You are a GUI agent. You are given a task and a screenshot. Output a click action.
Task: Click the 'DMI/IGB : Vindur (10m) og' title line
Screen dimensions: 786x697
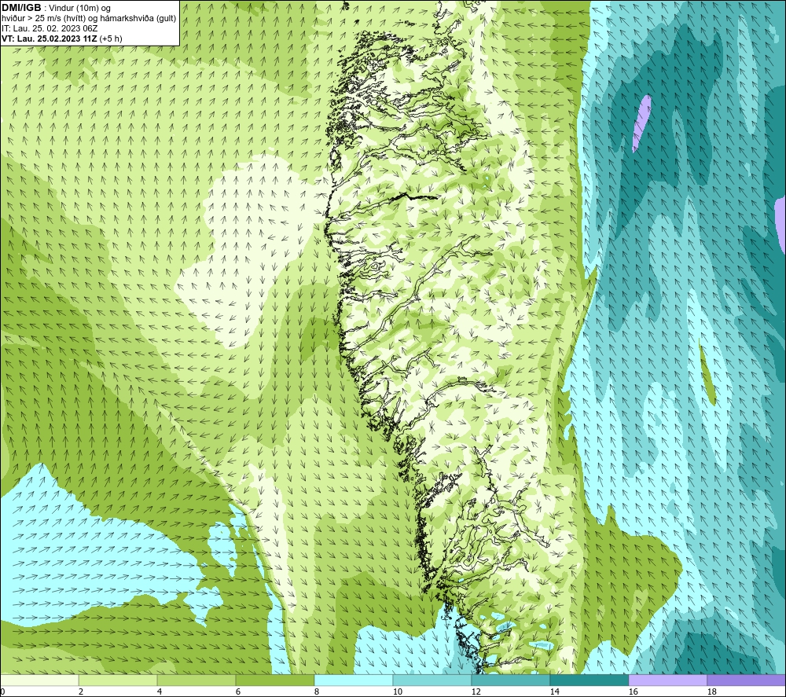coord(56,8)
